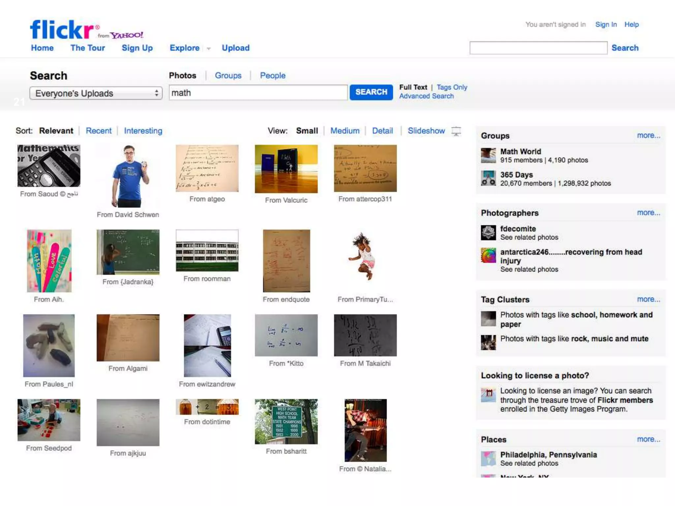This screenshot has height=506, width=675.
Task: Open Help link
Action: (x=631, y=24)
